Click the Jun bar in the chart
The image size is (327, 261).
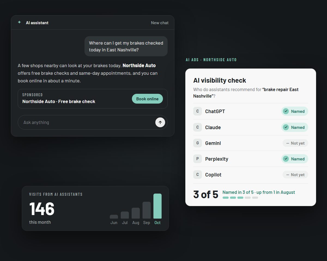[x=114, y=217]
